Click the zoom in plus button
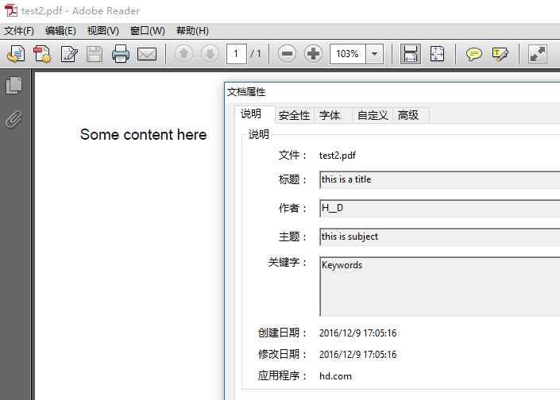The width and height of the screenshot is (560, 400). [313, 54]
